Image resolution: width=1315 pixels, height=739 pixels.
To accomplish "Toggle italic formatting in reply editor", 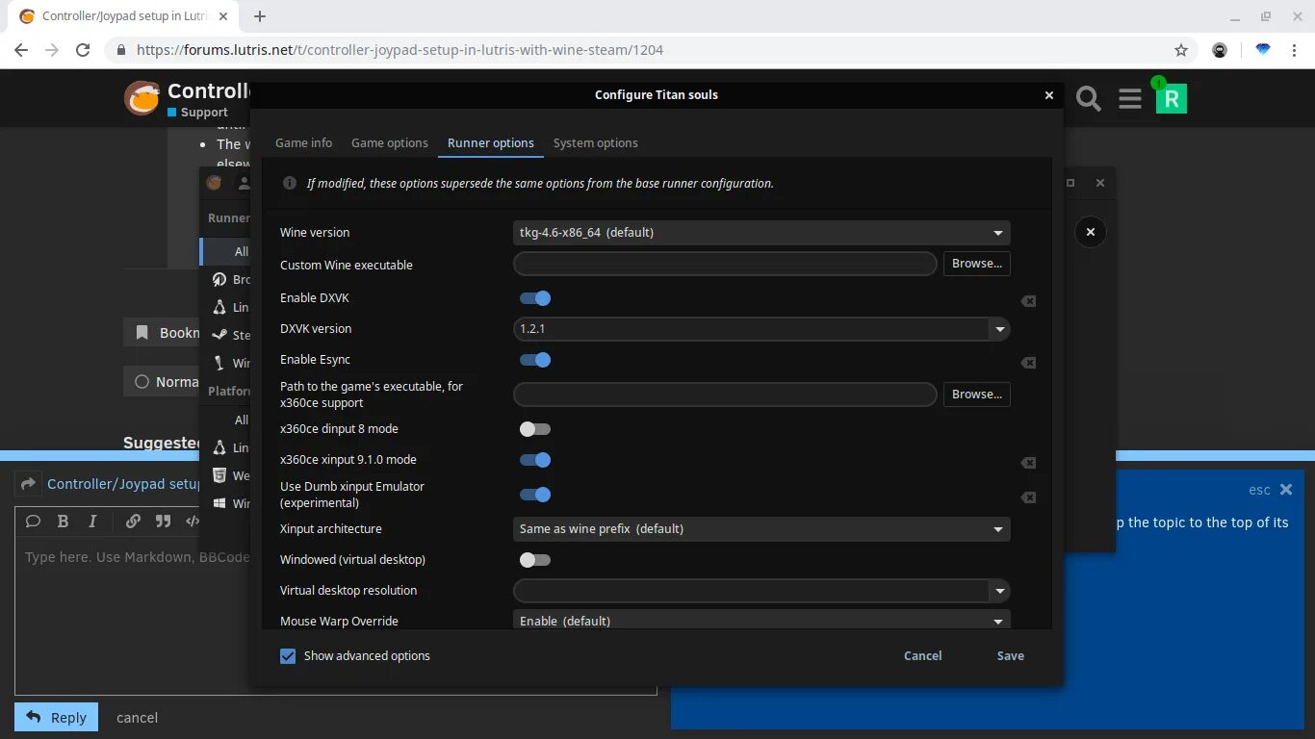I will point(92,521).
